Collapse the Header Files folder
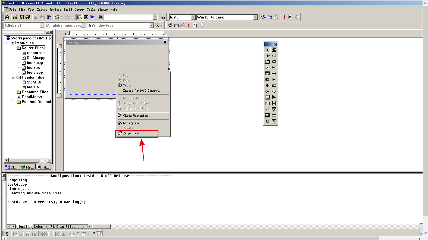Viewport: 428px width, 240px height. pos(13,77)
